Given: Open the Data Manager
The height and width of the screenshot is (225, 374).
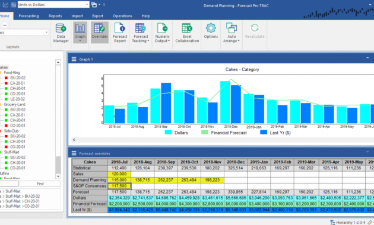Looking at the screenshot, I should click(61, 33).
